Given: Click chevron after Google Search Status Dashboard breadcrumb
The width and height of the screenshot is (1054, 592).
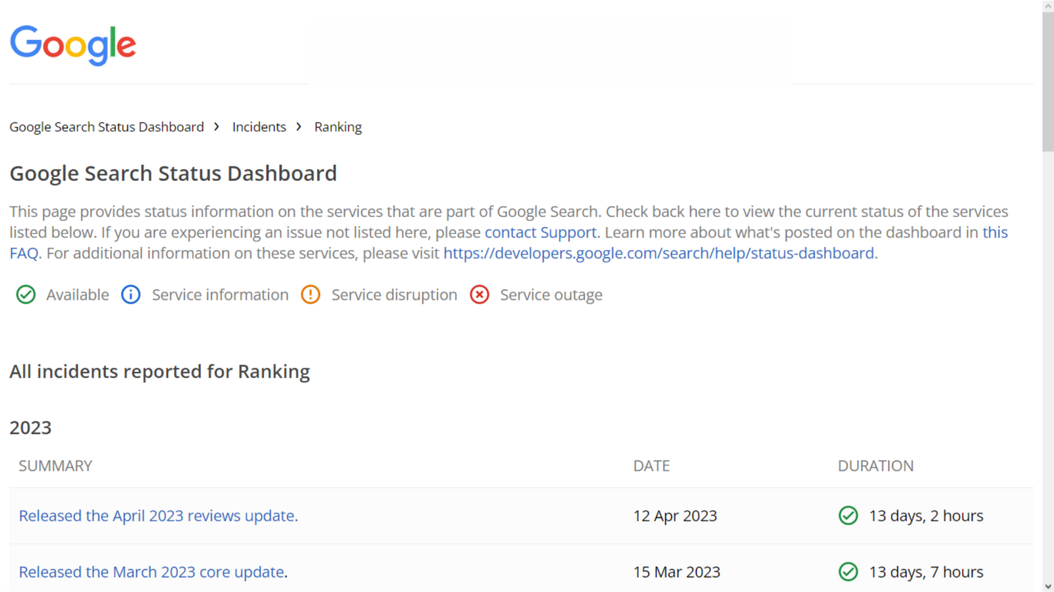Looking at the screenshot, I should pyautogui.click(x=216, y=126).
